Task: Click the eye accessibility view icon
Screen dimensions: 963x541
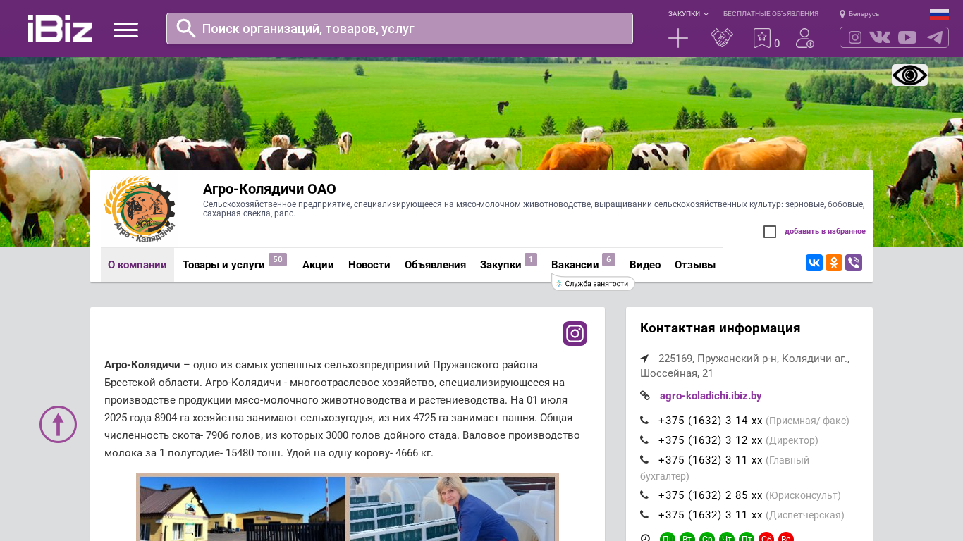Action: click(x=909, y=75)
